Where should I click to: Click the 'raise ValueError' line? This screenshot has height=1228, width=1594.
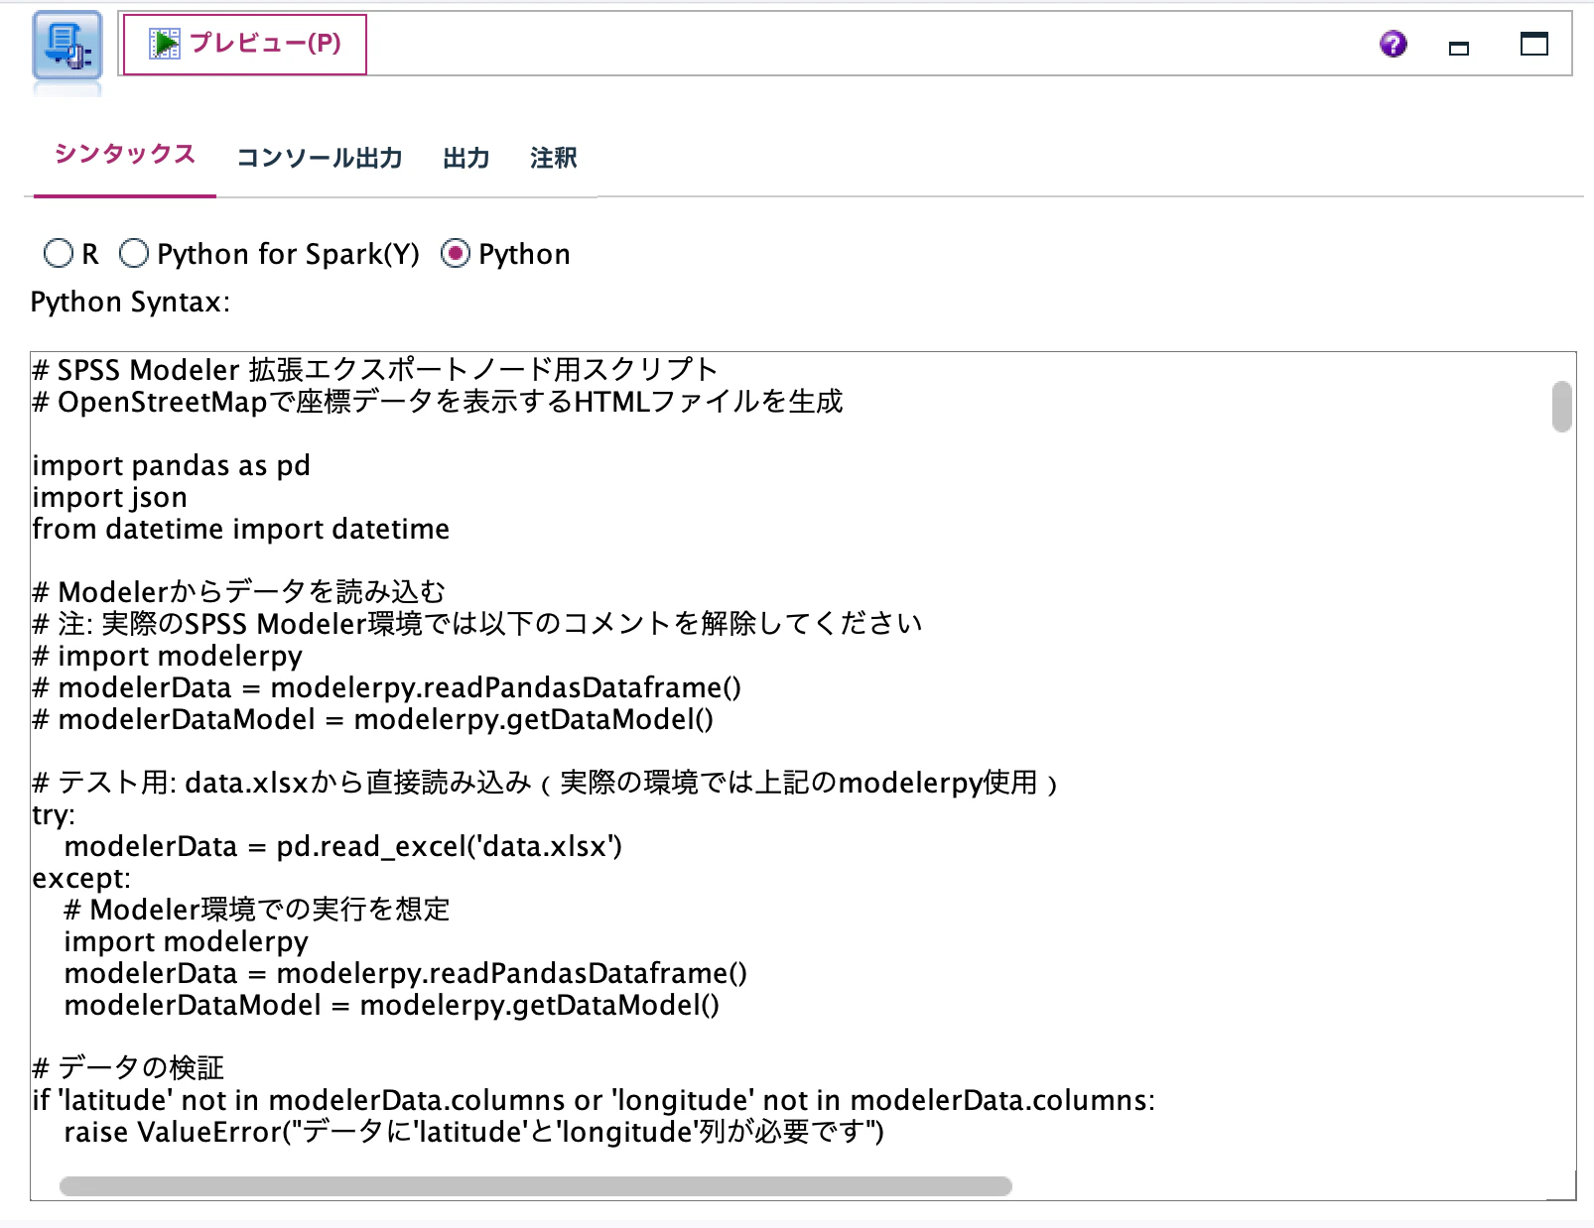coord(474,1132)
